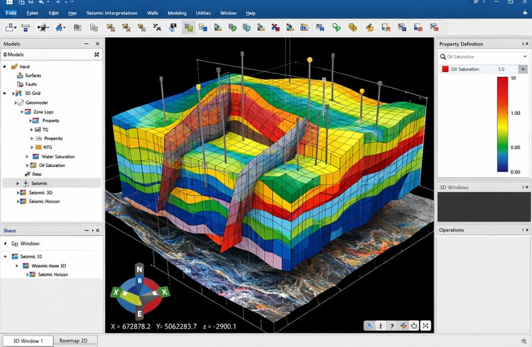The image size is (532, 347).
Task: Activate the pin marker viewer tool
Action: [x=381, y=326]
